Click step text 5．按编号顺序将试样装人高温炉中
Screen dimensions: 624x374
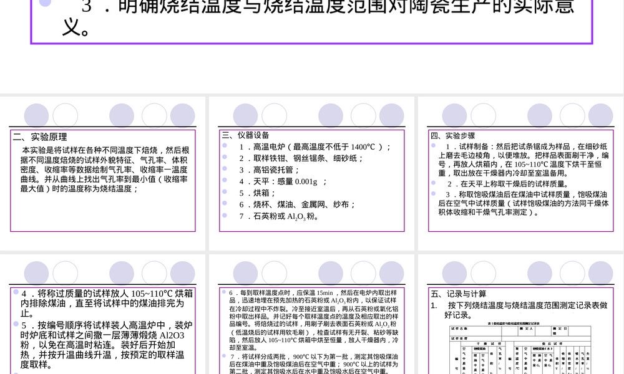point(107,345)
